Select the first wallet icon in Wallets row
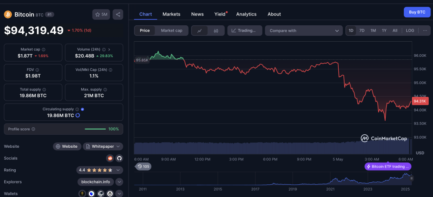 coord(82,194)
